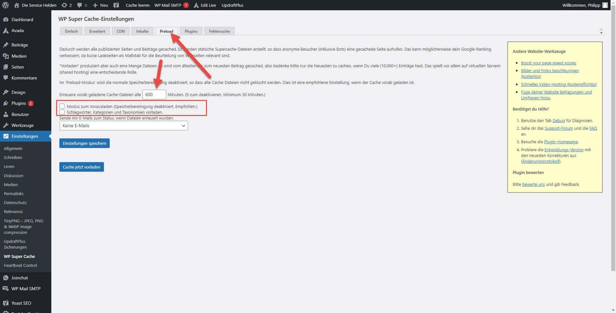Click the Werkzeuge wrench icon
This screenshot has width=616, height=313.
click(6, 125)
